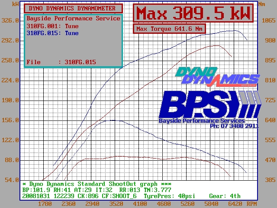The width and height of the screenshot is (277, 208).
Task: Click the Max 309.5 kW readout
Action: pos(193,13)
